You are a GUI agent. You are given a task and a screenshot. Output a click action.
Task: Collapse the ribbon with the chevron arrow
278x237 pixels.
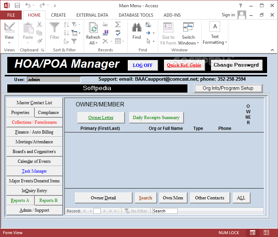(272, 50)
